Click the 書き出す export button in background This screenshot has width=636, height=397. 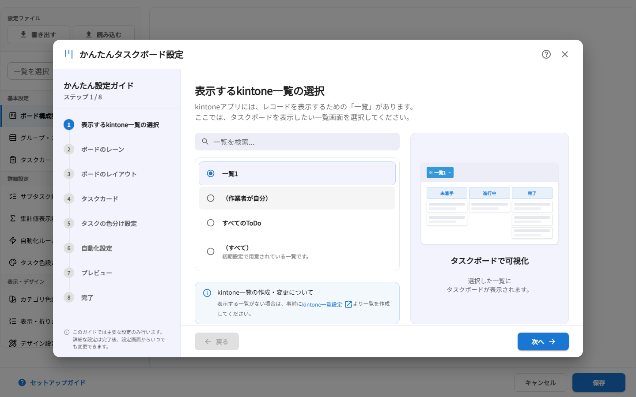[x=38, y=34]
